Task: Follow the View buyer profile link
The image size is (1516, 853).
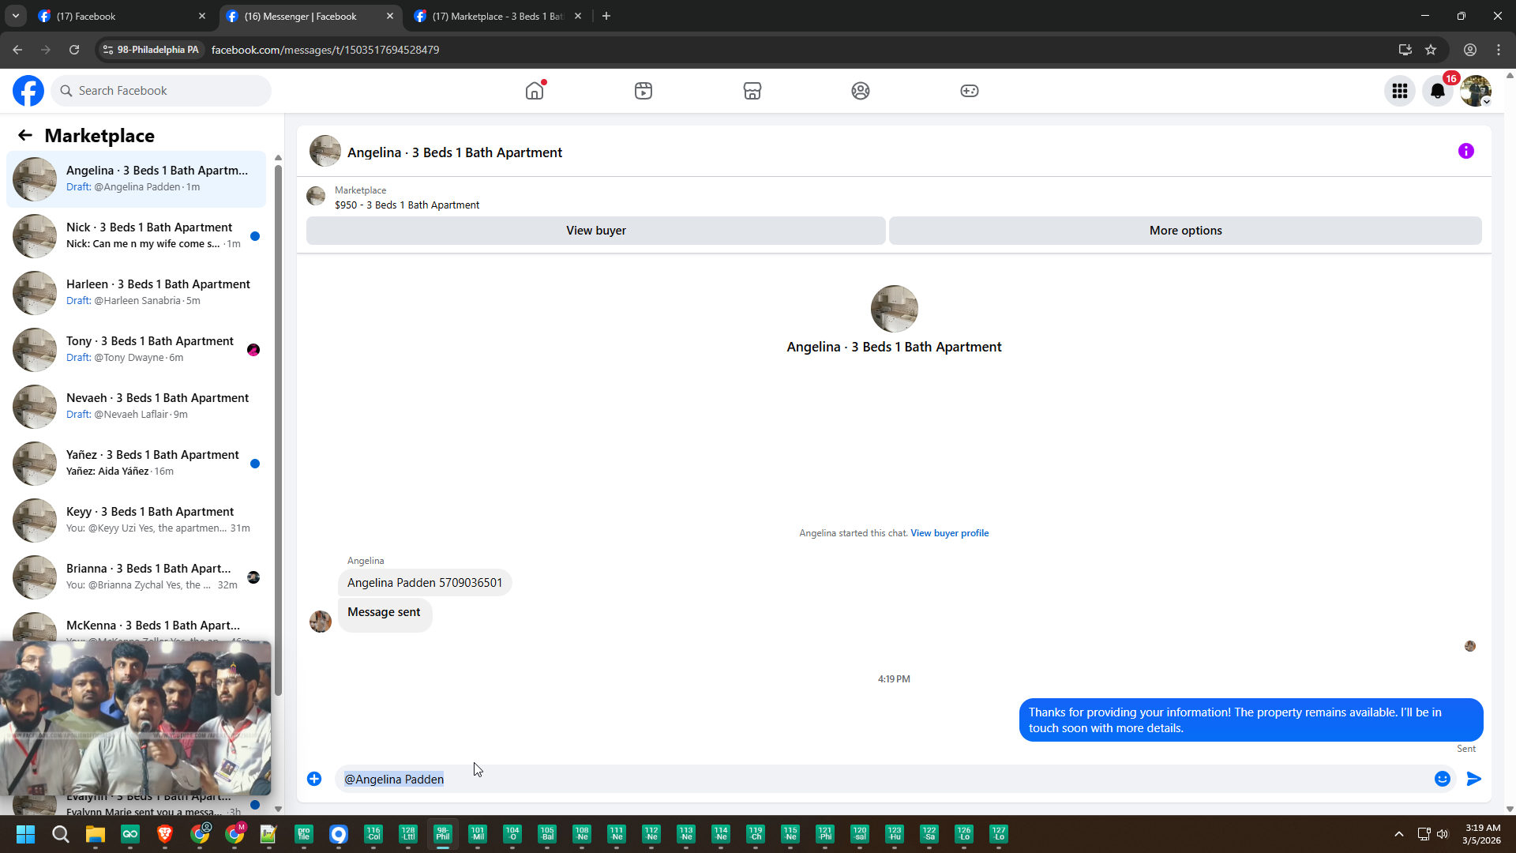Action: 949,533
